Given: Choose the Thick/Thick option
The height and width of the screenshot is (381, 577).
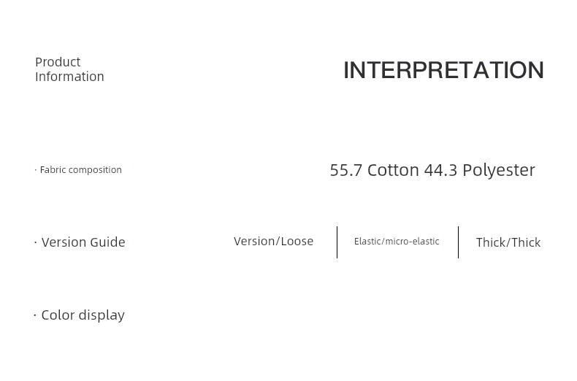Looking at the screenshot, I should pyautogui.click(x=508, y=242).
